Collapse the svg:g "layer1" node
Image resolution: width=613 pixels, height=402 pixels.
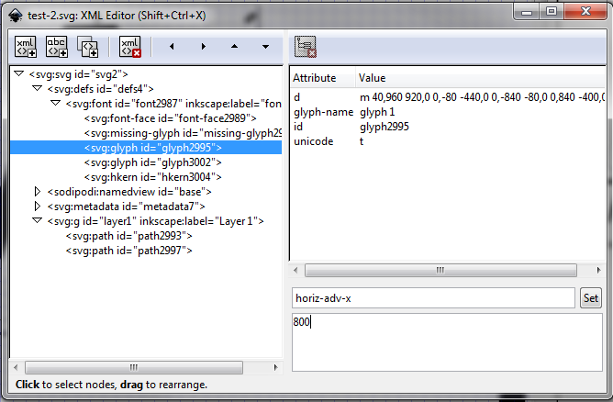click(x=38, y=221)
